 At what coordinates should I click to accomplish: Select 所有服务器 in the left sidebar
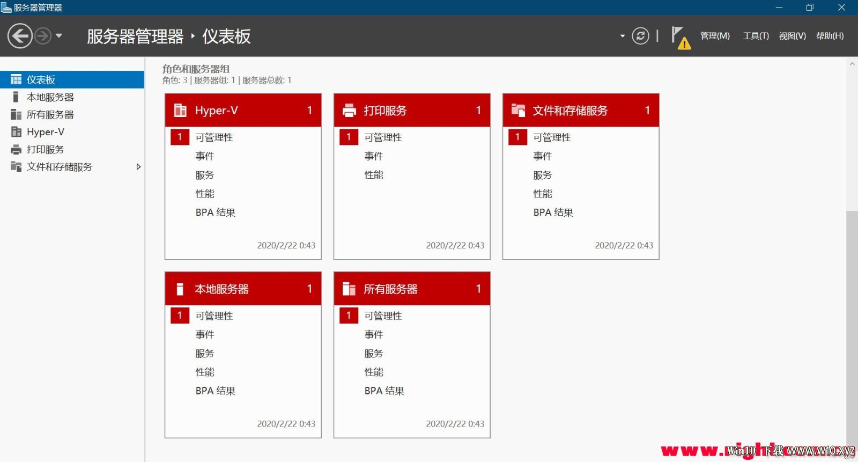pos(72,114)
